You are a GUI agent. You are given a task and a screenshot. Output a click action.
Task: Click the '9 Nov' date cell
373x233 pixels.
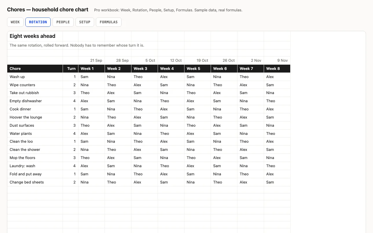[277, 61]
